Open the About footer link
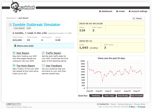This screenshot has width=152, height=109. tap(113, 104)
